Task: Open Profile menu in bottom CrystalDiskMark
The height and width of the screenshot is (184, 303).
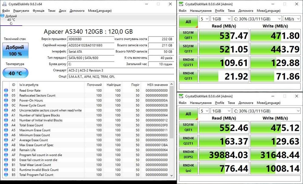Action: (x=219, y=103)
